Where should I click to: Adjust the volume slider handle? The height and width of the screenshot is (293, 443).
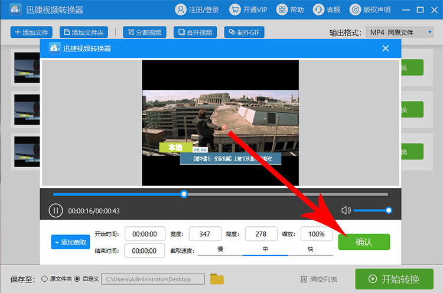[389, 210]
